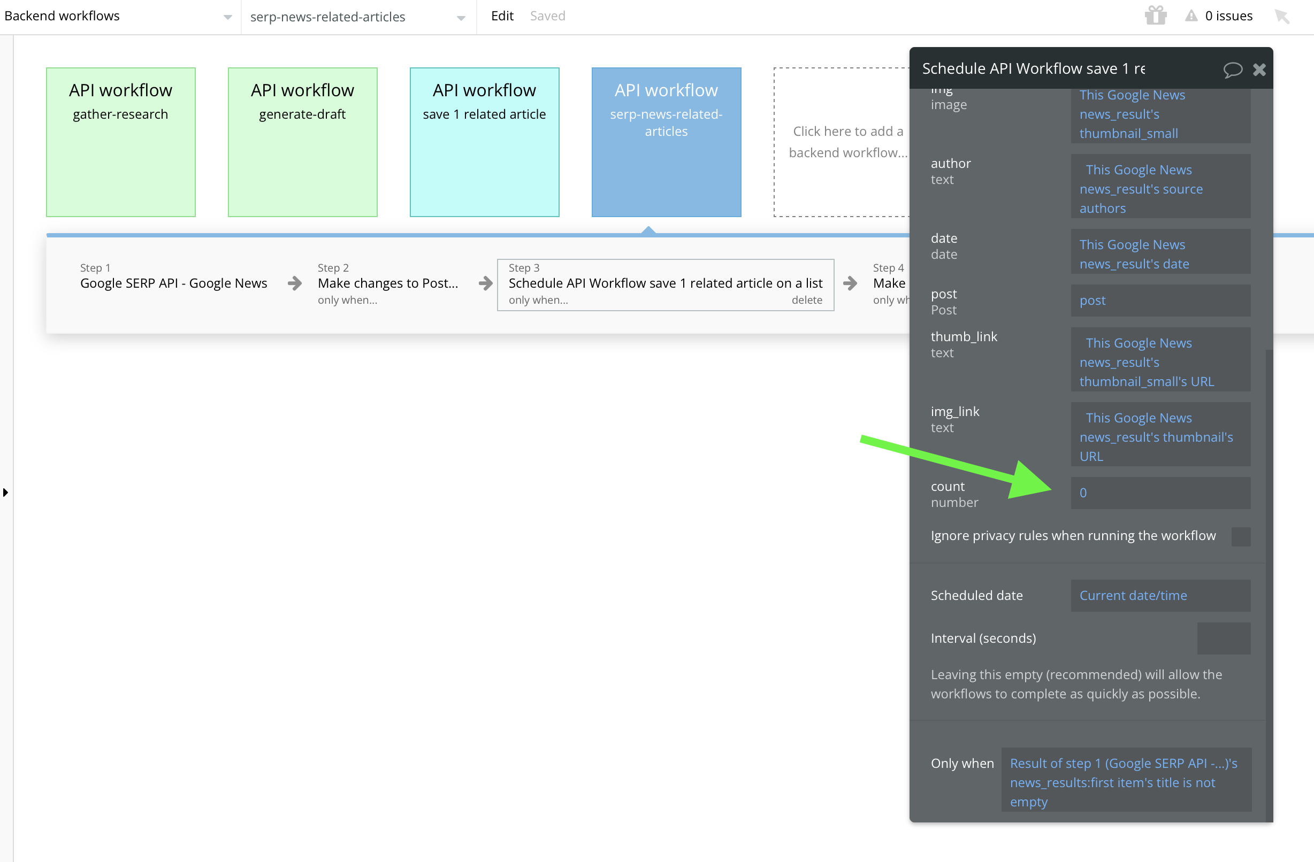1314x862 pixels.
Task: Edit the post parameter value
Action: [x=1160, y=301]
